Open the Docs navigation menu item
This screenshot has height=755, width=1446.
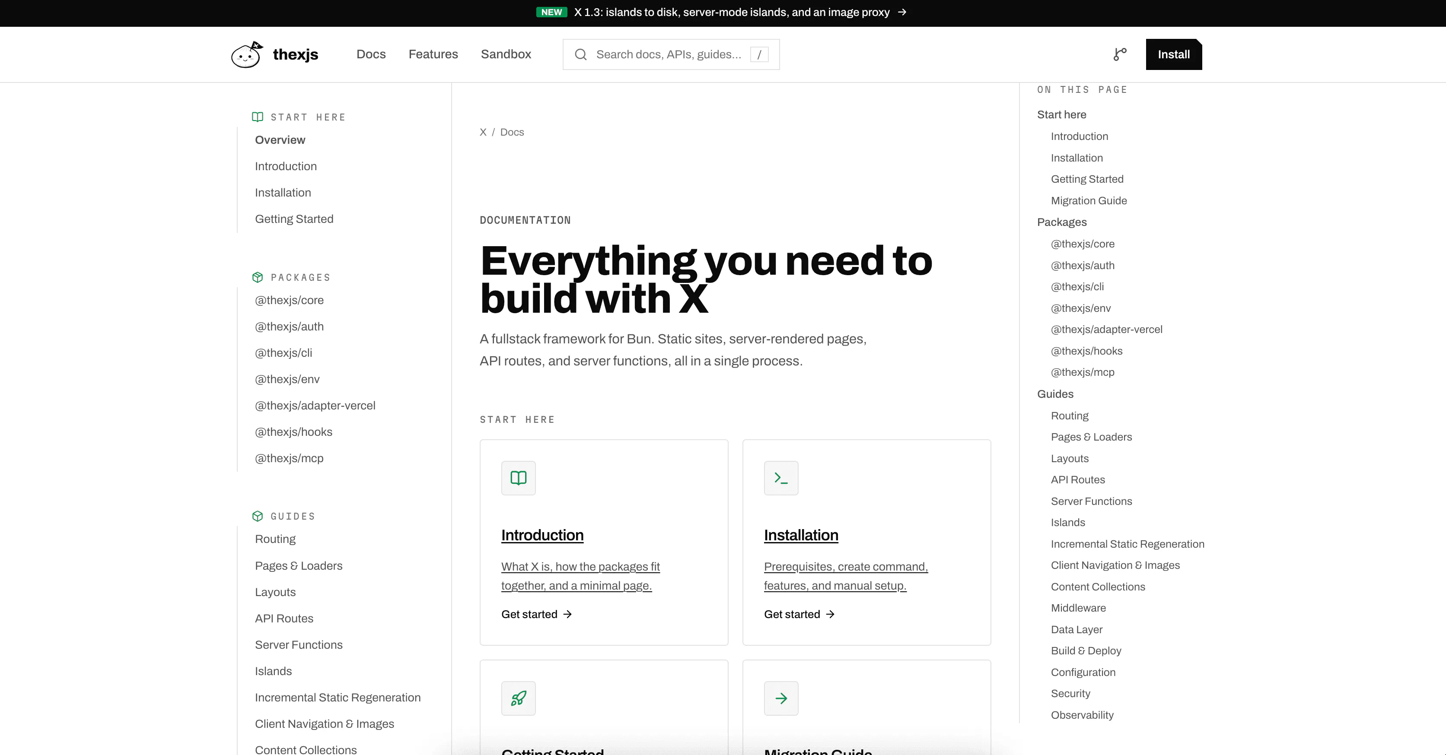[371, 54]
